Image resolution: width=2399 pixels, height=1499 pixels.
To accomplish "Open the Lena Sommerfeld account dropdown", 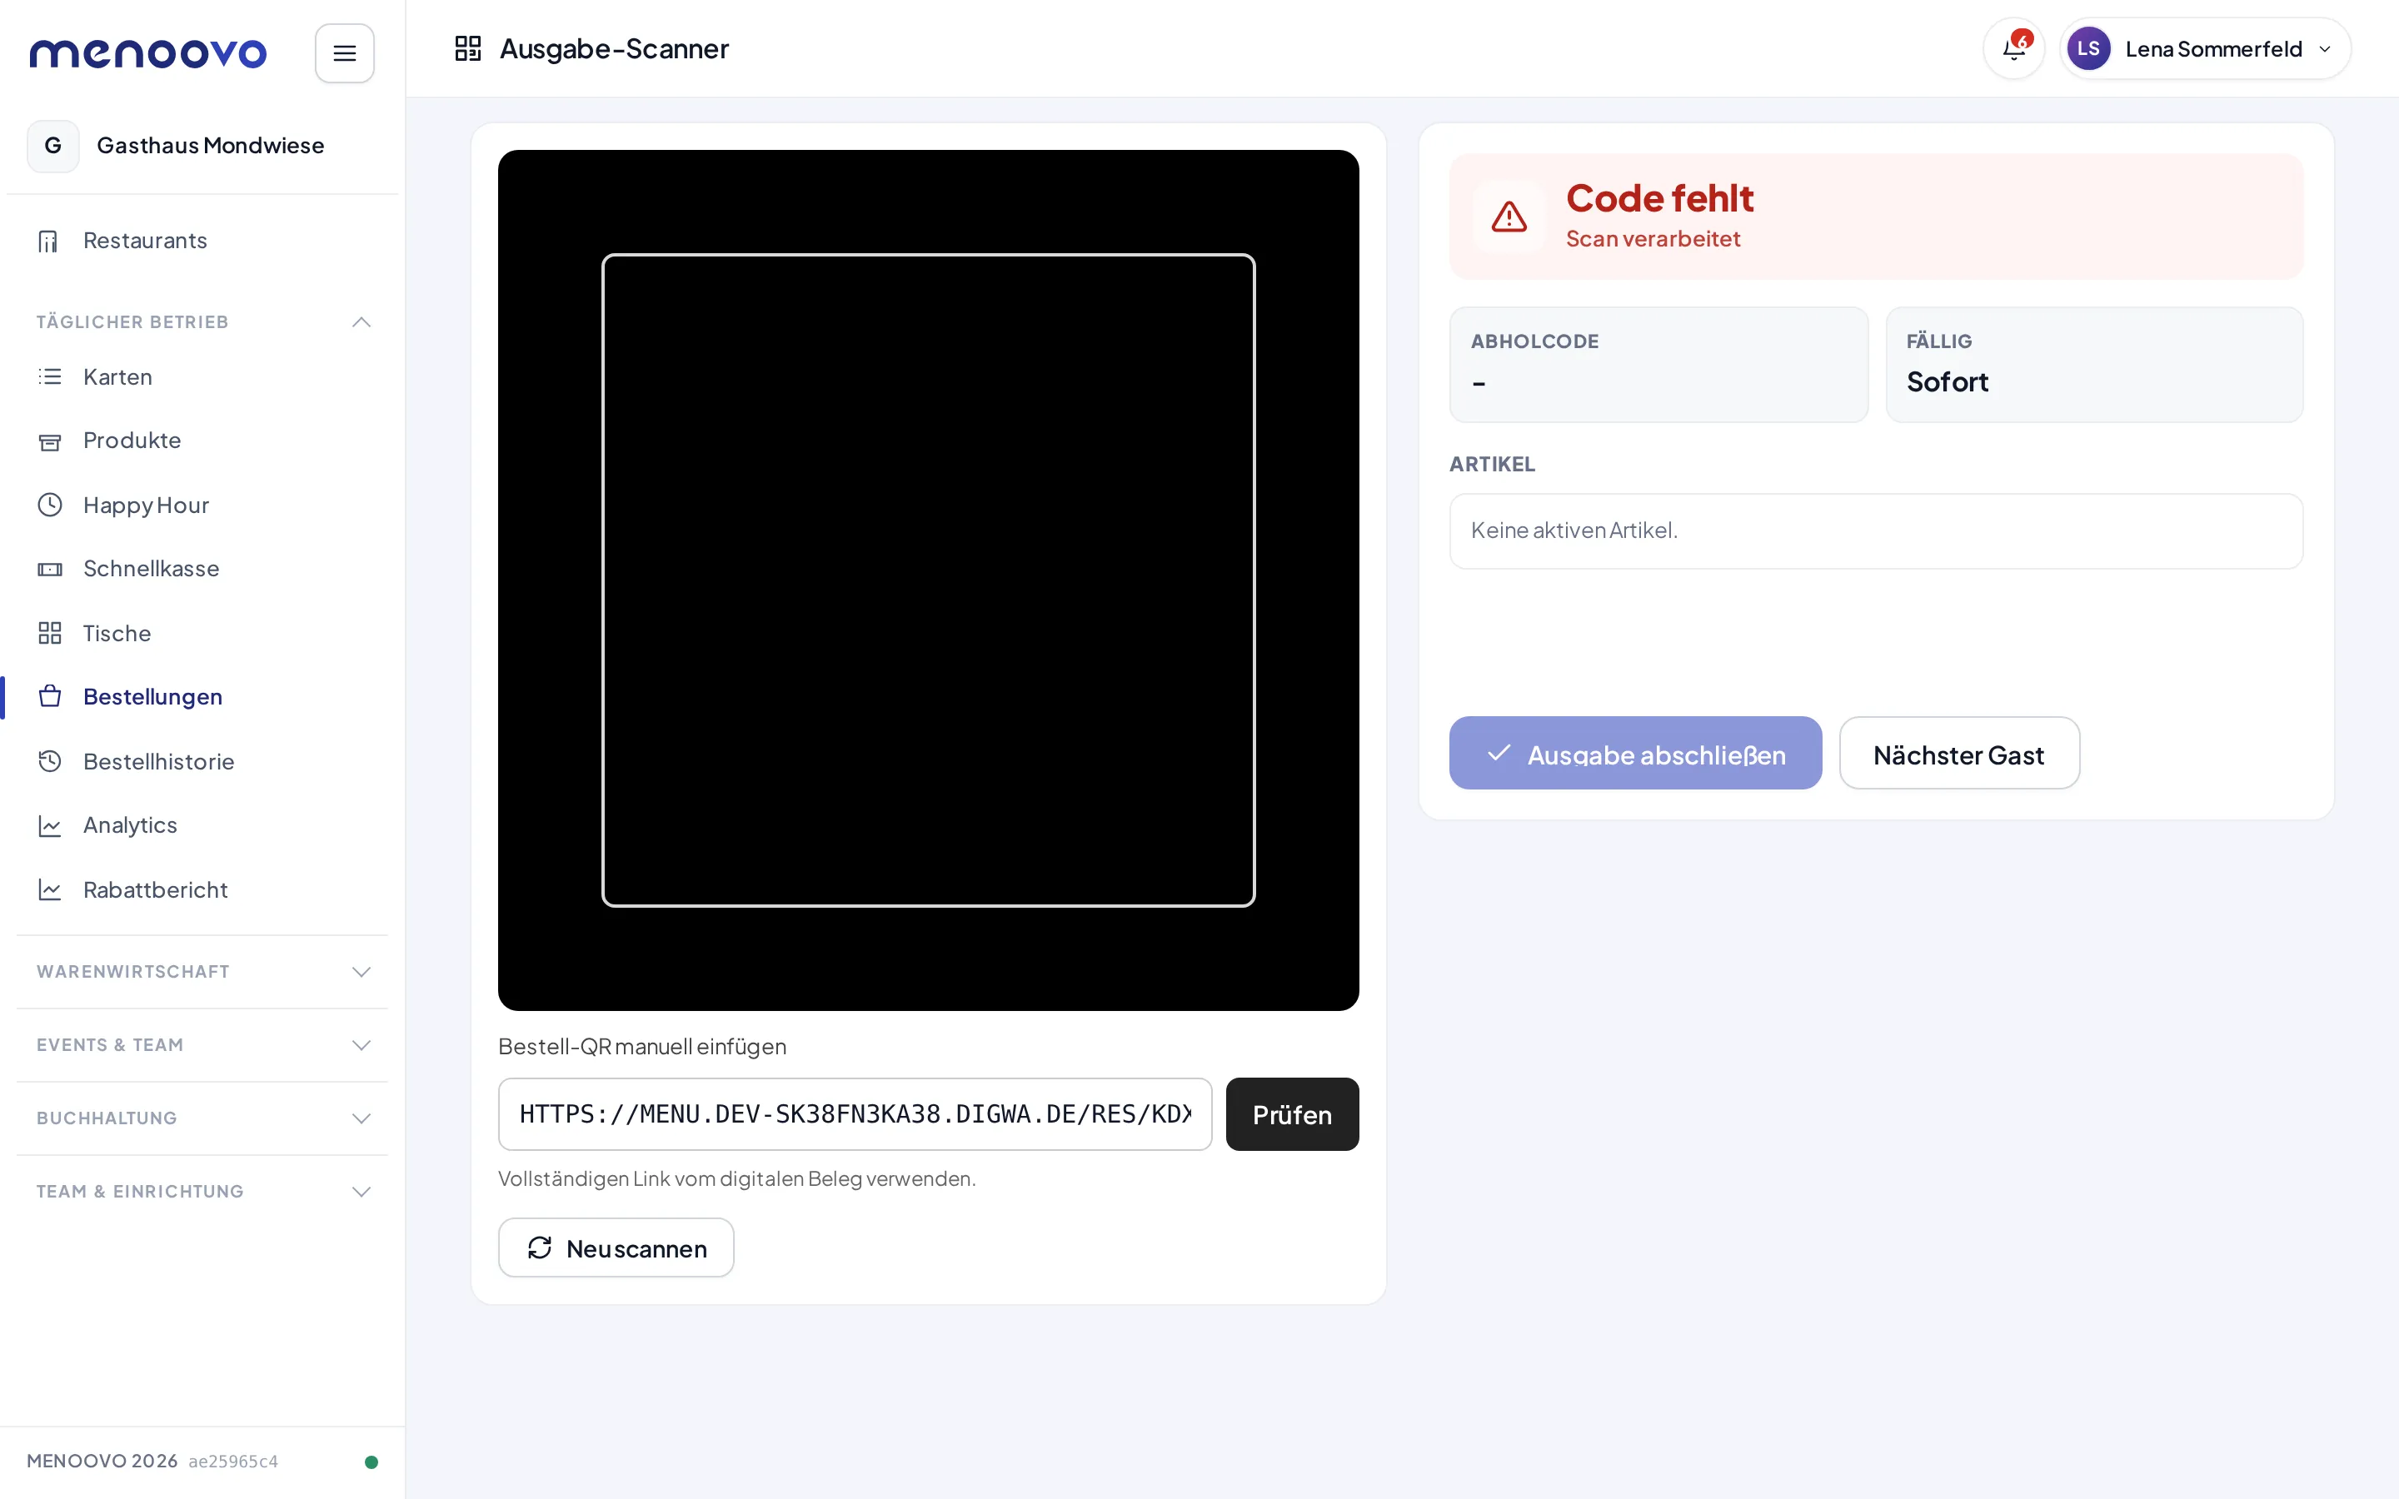I will click(x=2205, y=48).
